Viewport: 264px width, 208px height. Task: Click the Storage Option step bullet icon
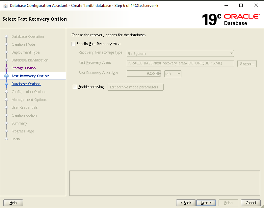(x=6, y=68)
